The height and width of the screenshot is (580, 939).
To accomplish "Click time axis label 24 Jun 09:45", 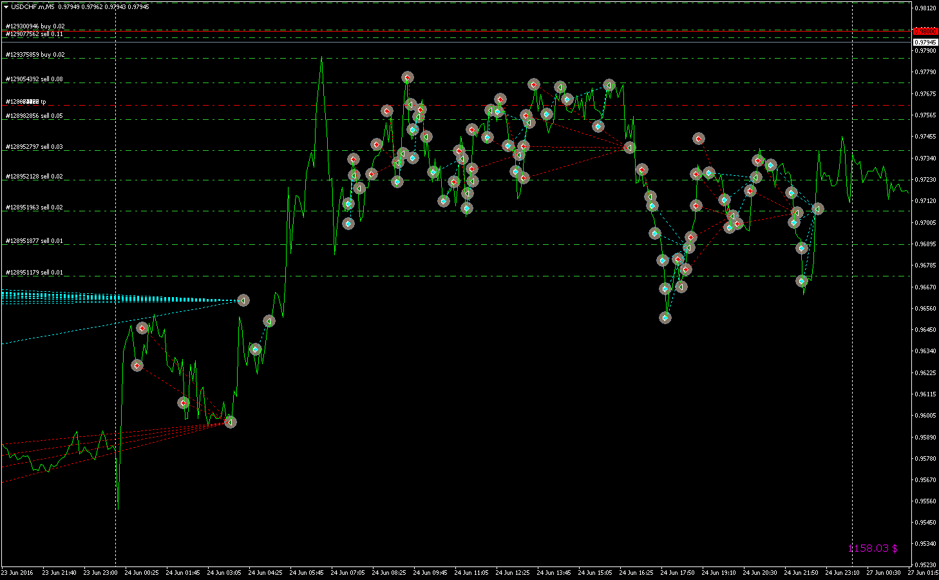I will [430, 572].
